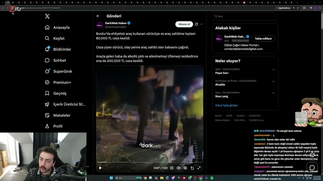This screenshot has width=323, height=181.
Task: Click the floating Grok button
Action: tap(312, 155)
